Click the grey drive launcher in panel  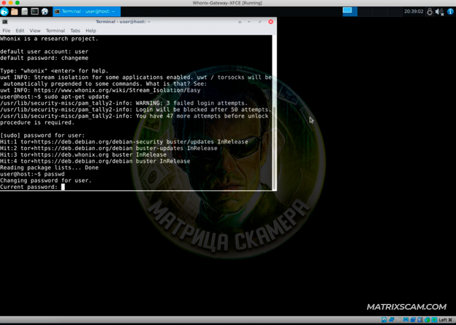(x=25, y=11)
